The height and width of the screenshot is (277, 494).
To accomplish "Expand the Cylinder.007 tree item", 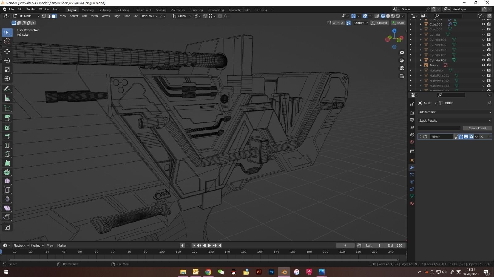I will [x=421, y=60].
